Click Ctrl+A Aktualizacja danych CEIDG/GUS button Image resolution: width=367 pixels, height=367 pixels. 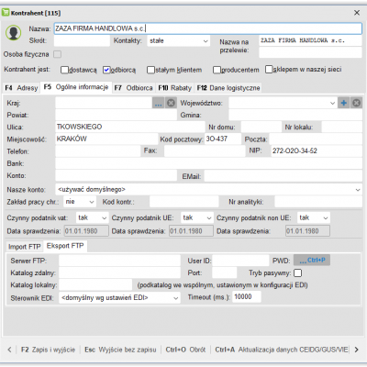click(281, 350)
